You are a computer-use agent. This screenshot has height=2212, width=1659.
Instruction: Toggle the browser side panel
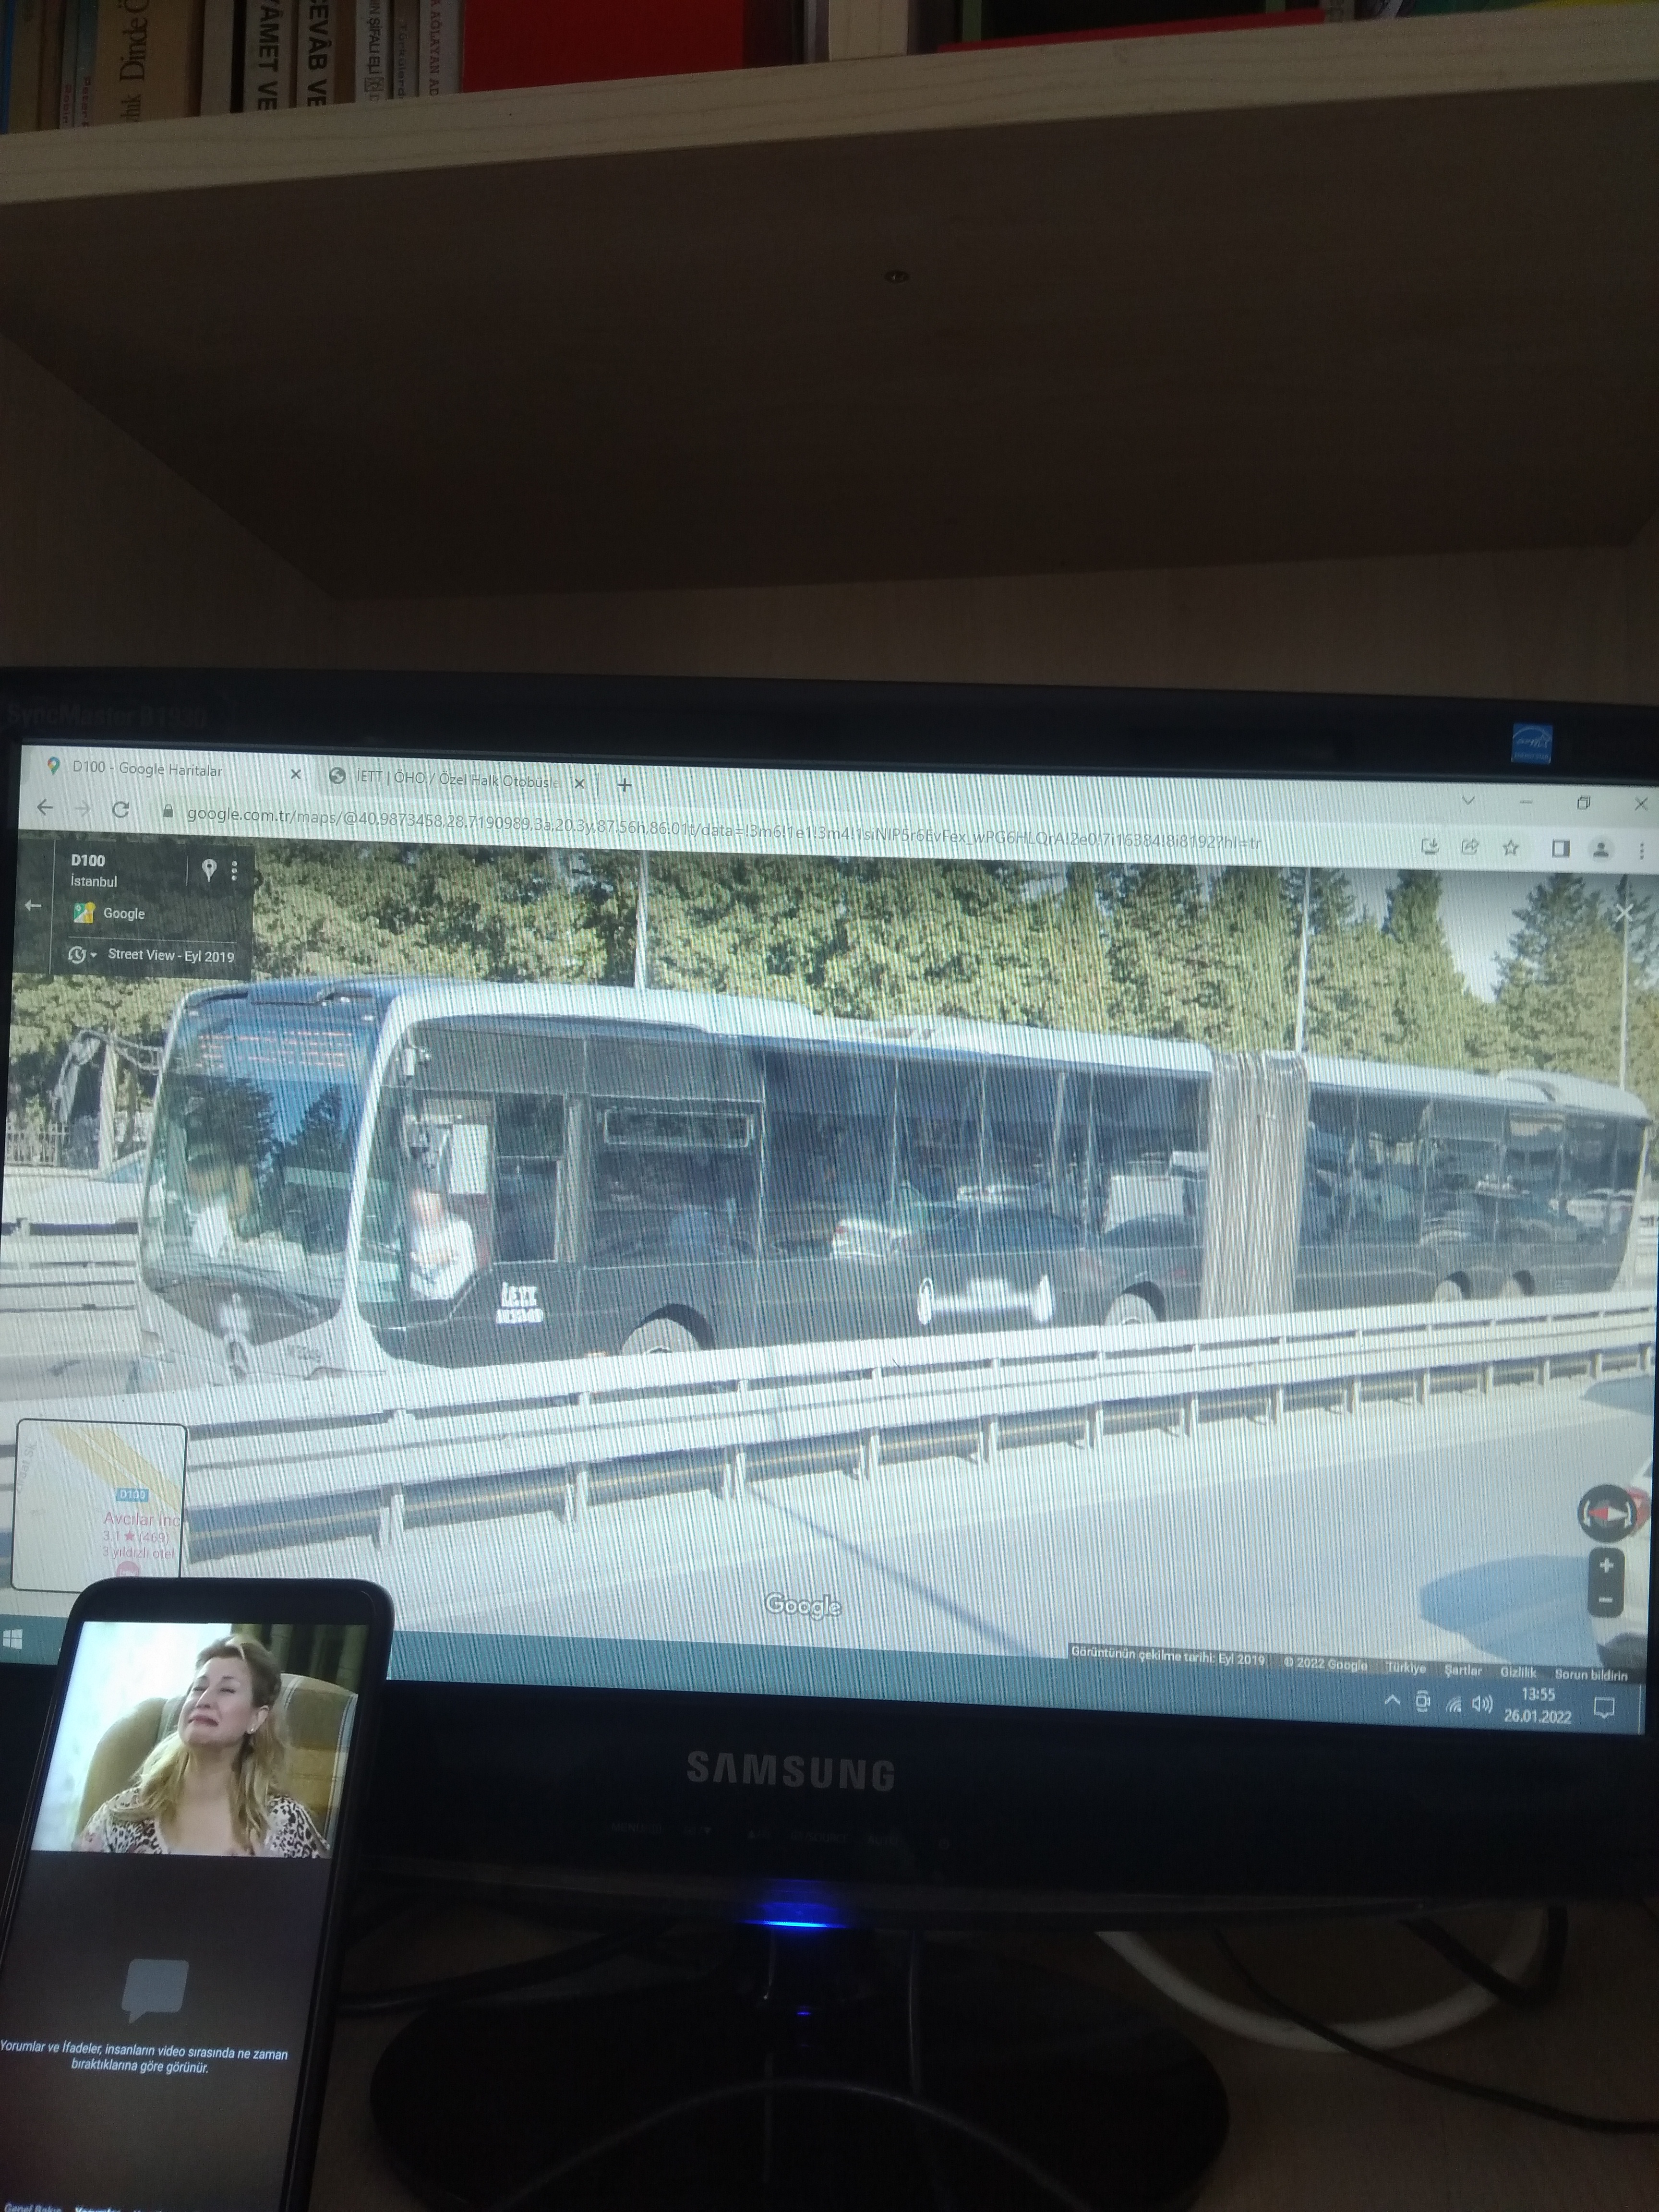1560,849
